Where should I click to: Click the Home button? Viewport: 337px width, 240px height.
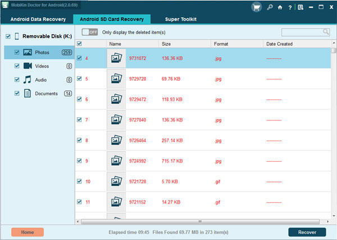pos(28,232)
